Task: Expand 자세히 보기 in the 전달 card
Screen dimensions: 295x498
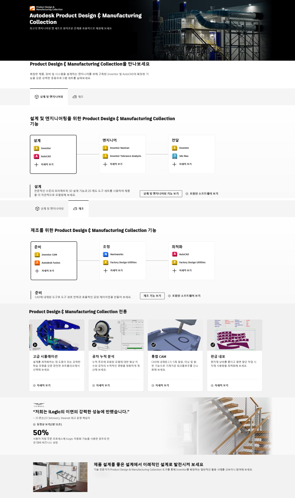Action: 182,164
